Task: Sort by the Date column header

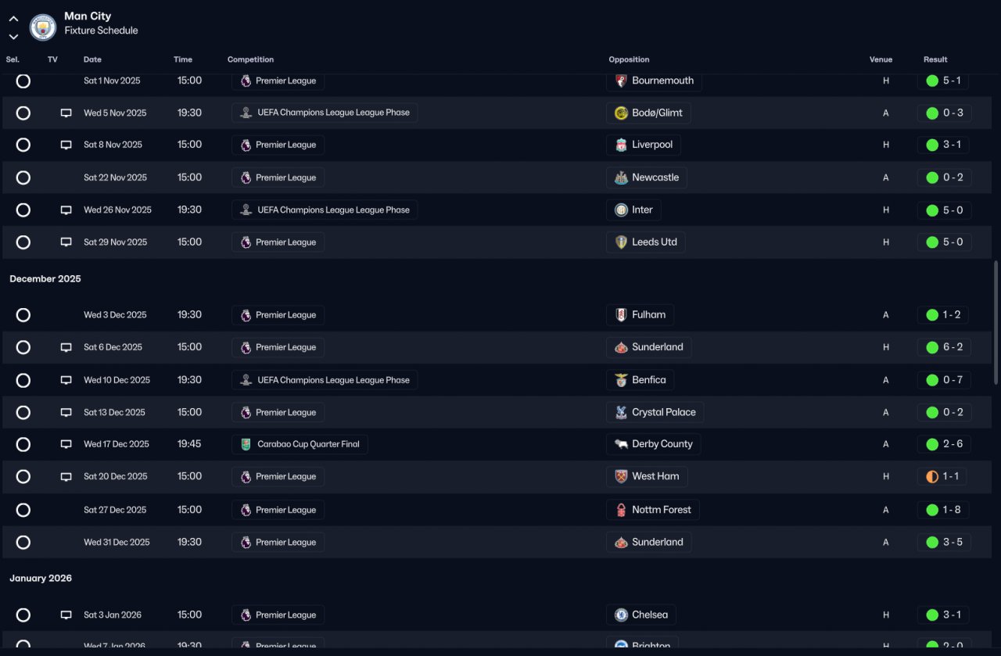Action: coord(92,59)
